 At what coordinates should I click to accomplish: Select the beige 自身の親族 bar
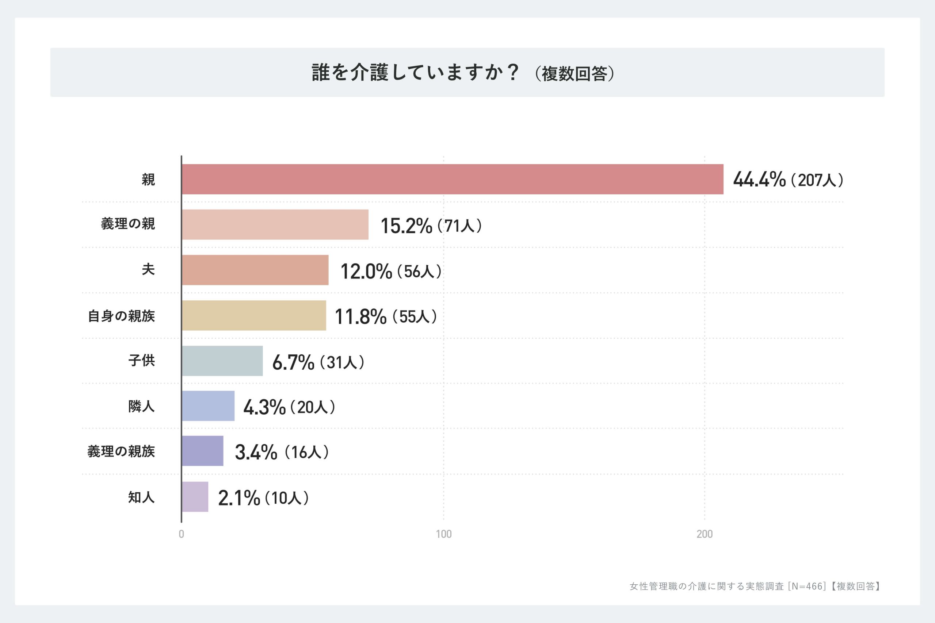click(x=254, y=315)
